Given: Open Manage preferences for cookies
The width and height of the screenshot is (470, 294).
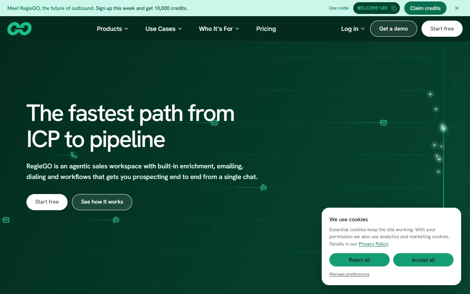Looking at the screenshot, I should (350, 274).
